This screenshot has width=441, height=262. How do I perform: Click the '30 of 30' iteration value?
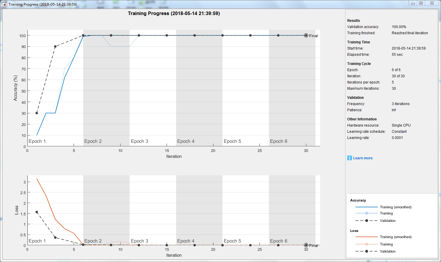398,76
